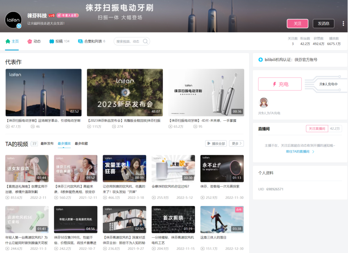
Task: Open the three-dot more options menu
Action: pos(343,23)
